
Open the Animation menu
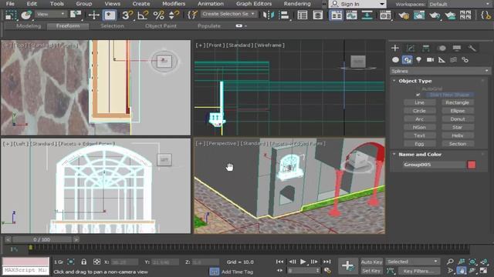211,4
